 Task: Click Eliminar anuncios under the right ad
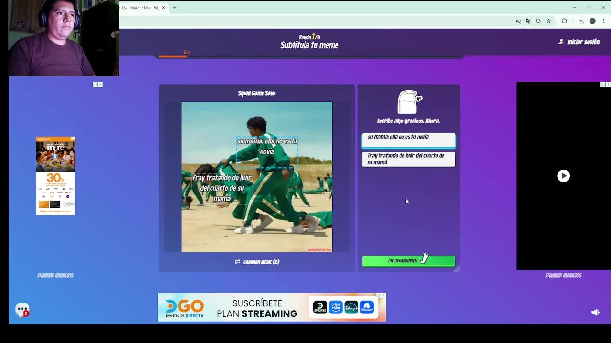(563, 275)
